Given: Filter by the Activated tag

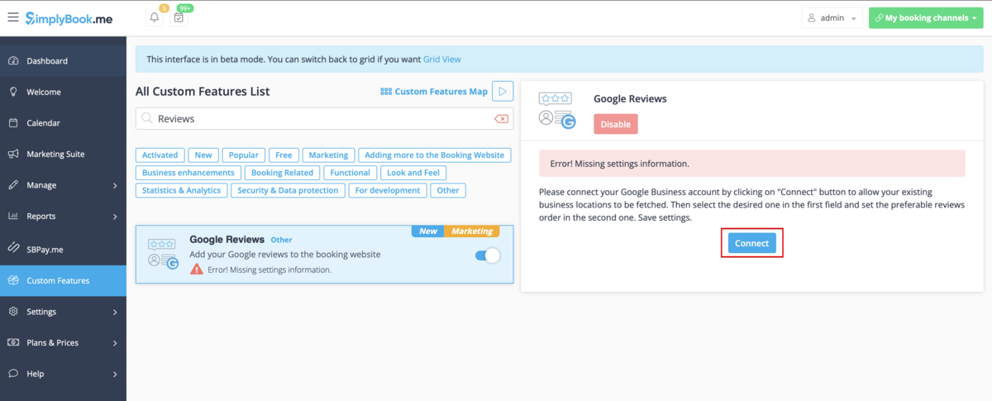Looking at the screenshot, I should point(160,155).
